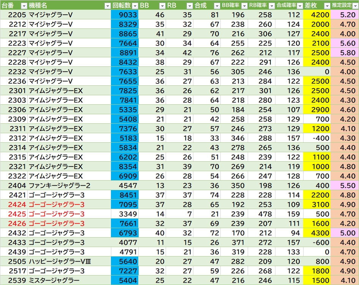Select the BB確率 cell showing 350

(x=234, y=186)
